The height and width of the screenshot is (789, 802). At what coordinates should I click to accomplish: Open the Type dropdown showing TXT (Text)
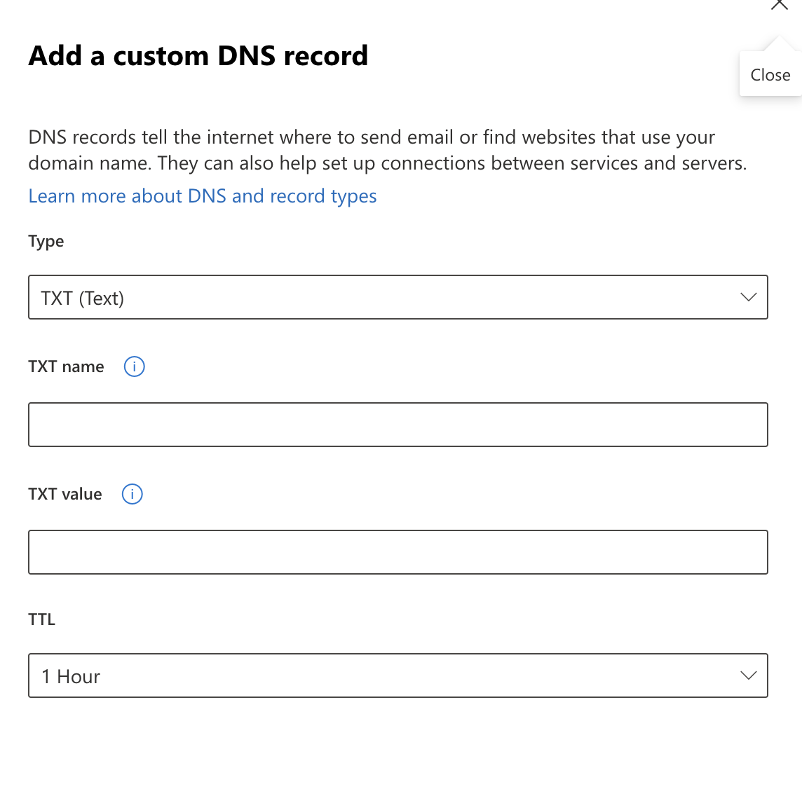point(397,297)
